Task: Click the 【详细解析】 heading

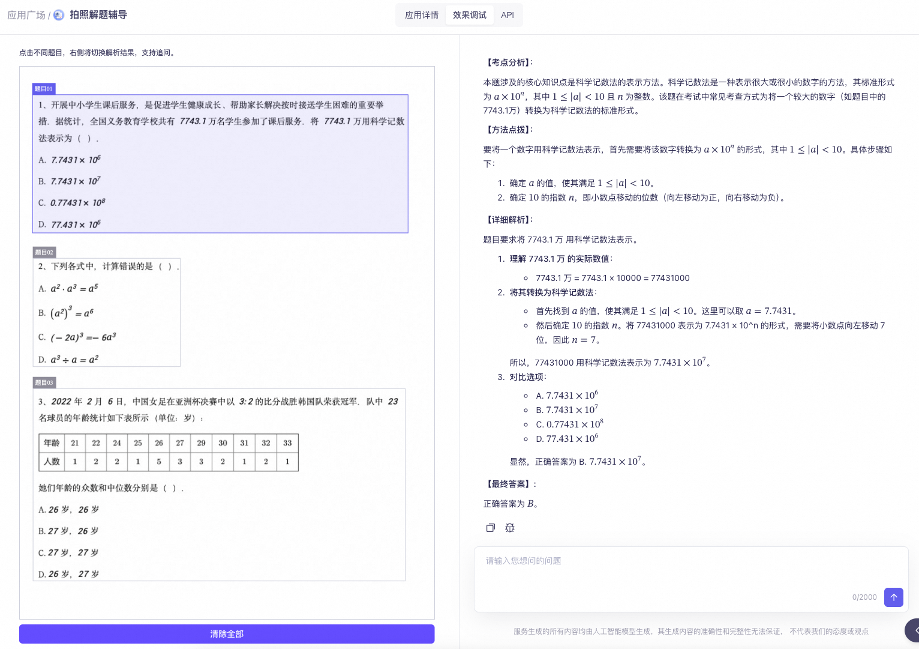Action: 509,220
